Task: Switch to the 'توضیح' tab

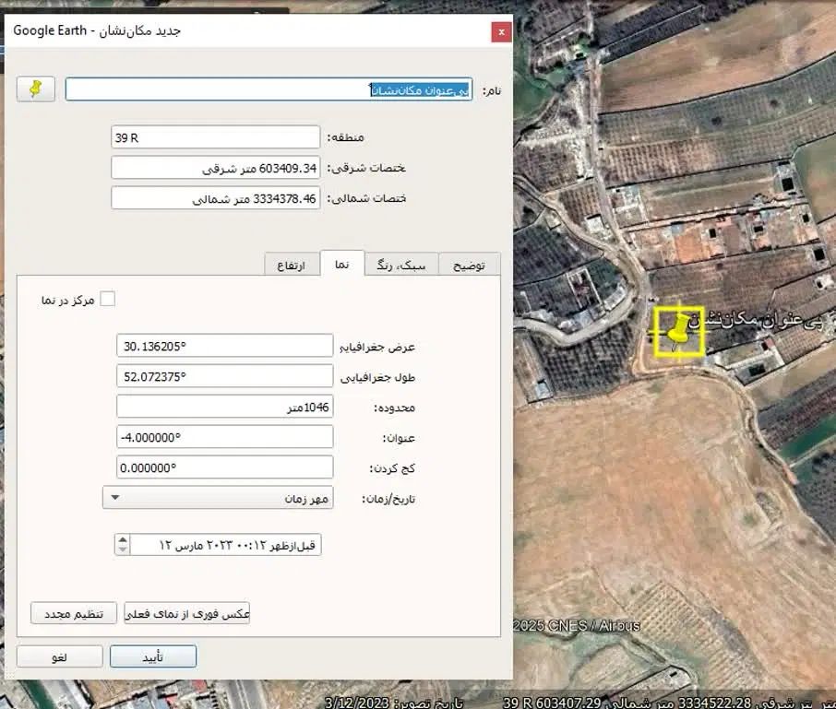Action: [469, 265]
